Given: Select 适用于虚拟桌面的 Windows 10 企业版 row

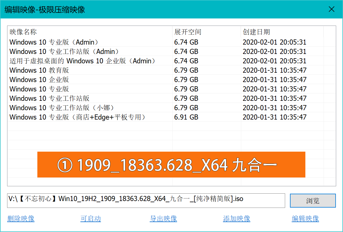Looking at the screenshot, I should (x=83, y=61).
